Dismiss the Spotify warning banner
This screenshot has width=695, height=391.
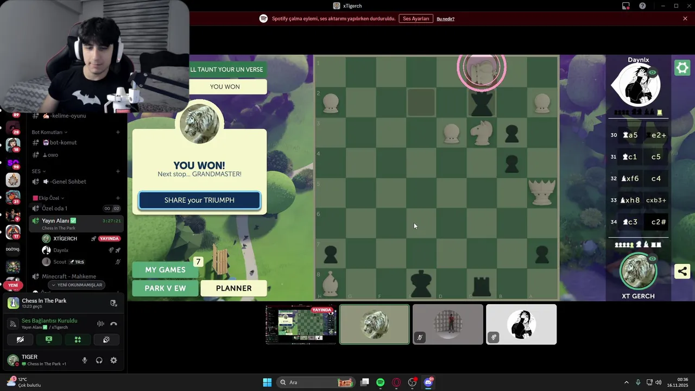[685, 18]
